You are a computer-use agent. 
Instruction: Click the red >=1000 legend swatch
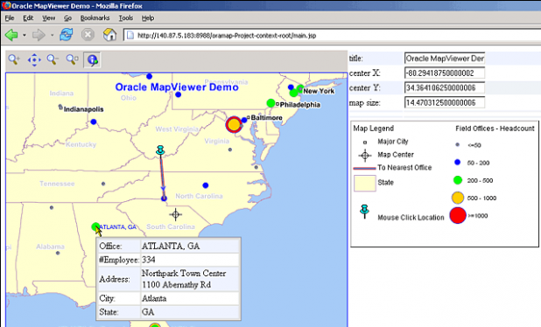click(458, 216)
